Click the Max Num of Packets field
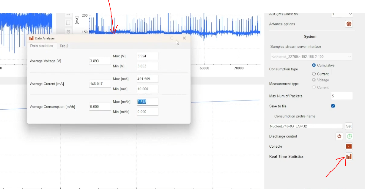This screenshot has width=365, height=189. click(x=342, y=96)
